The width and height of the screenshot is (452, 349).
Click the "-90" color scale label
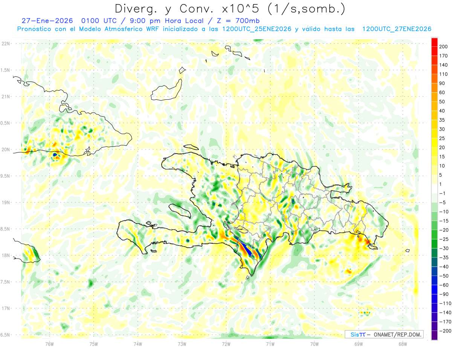(444, 294)
